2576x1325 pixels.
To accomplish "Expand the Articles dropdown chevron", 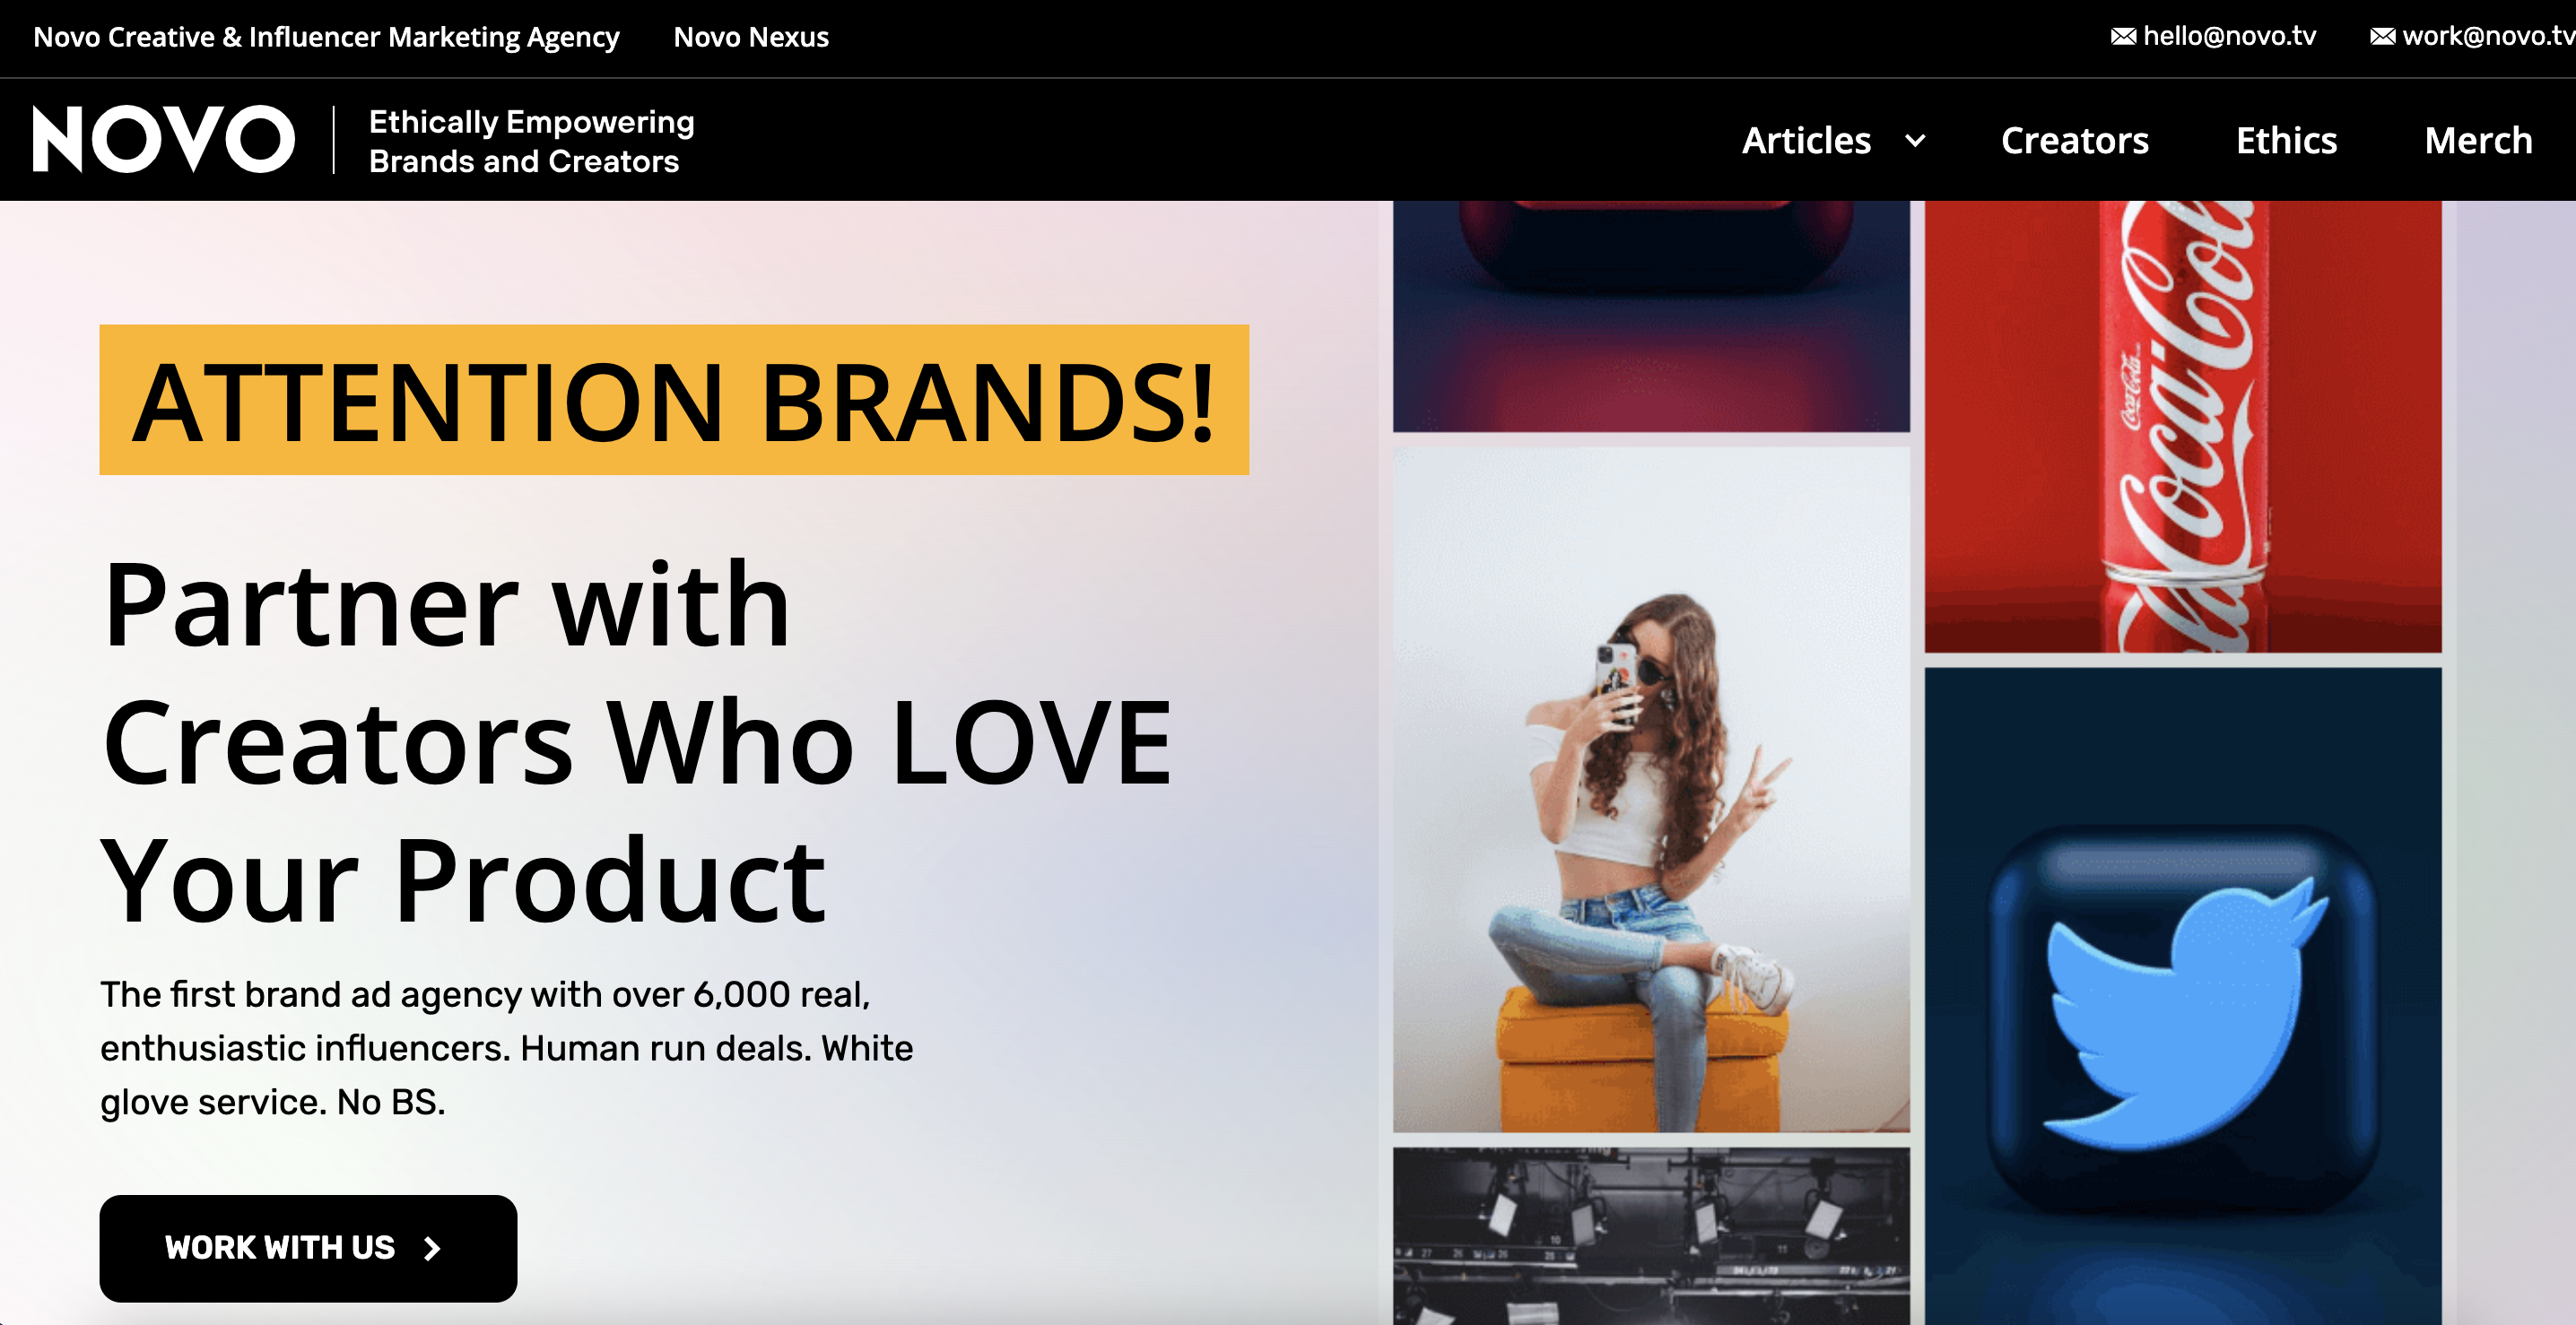I will pos(1915,141).
